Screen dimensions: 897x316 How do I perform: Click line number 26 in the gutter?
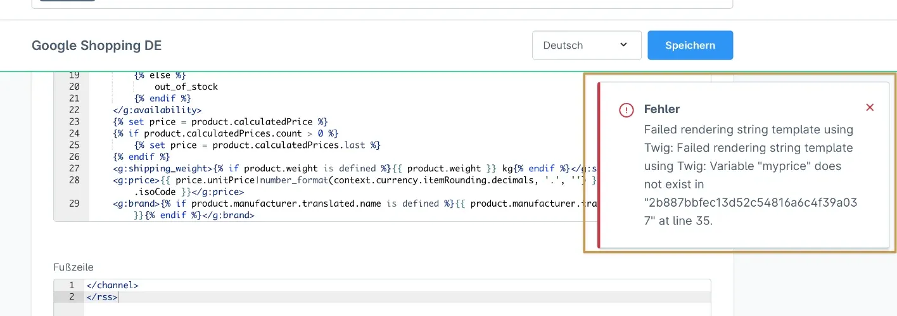[73, 157]
